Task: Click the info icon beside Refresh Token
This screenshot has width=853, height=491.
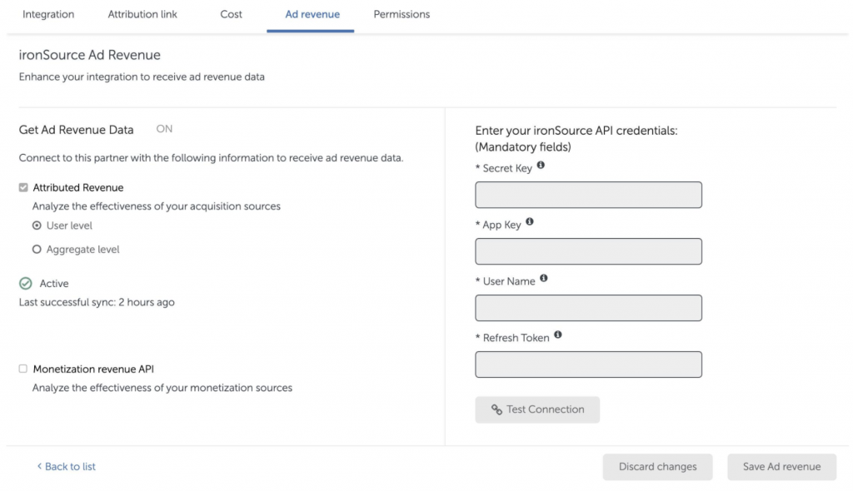Action: [558, 335]
